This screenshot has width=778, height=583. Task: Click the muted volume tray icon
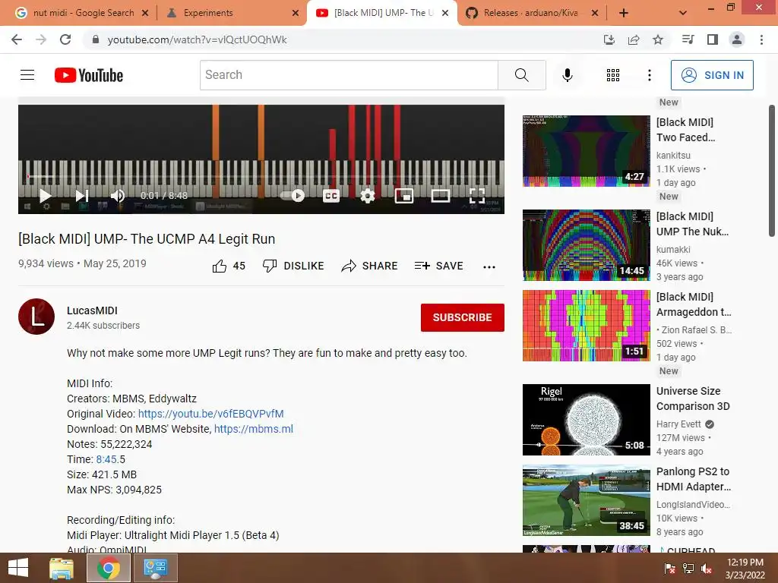coord(707,569)
